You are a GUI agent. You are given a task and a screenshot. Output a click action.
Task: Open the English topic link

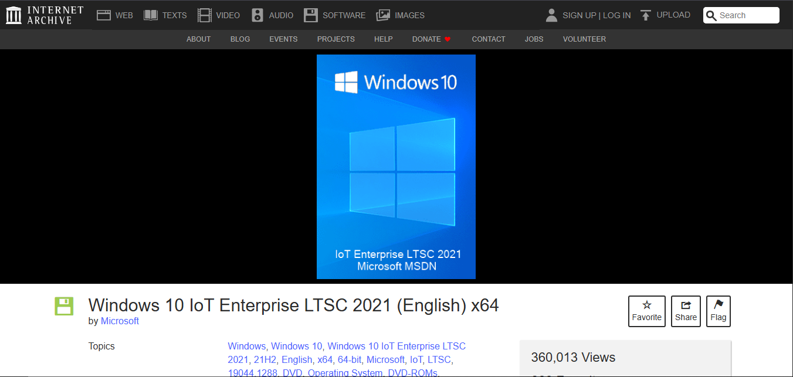click(x=297, y=359)
